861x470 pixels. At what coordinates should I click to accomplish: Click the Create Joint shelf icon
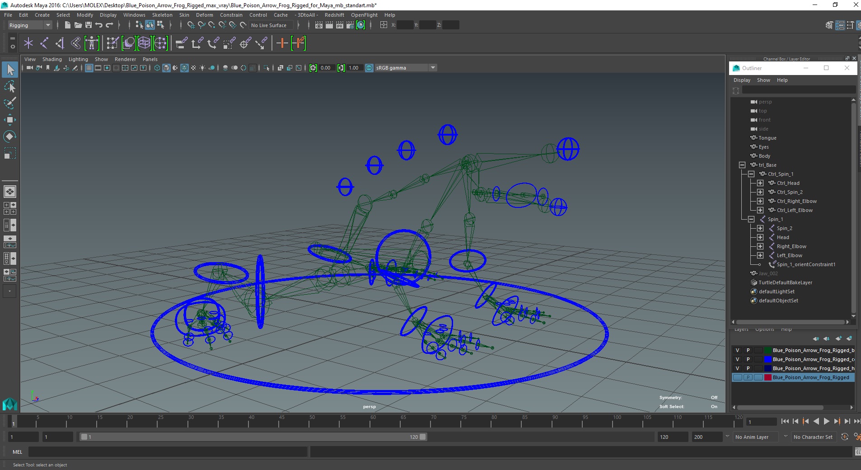point(44,43)
